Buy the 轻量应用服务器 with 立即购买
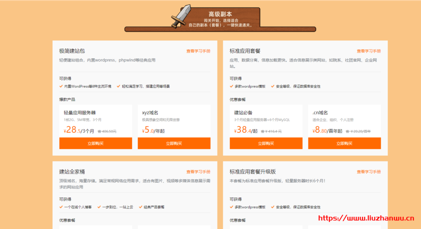421x229 pixels. 95,143
